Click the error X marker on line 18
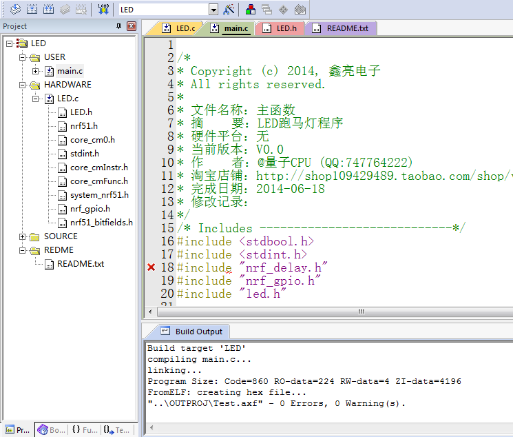513x437 pixels. (x=151, y=267)
